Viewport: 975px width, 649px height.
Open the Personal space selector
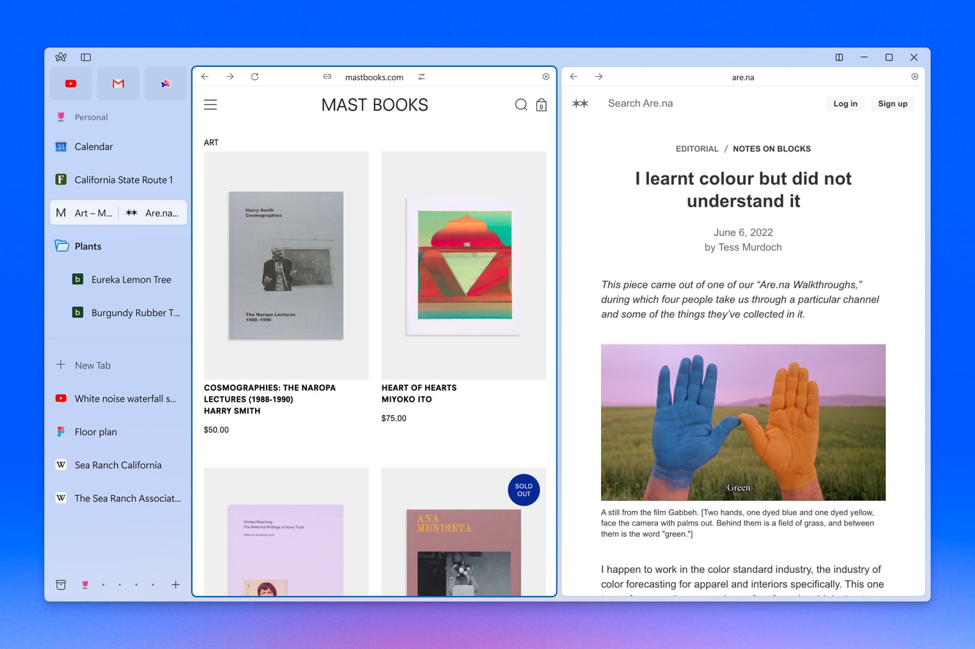tap(91, 117)
